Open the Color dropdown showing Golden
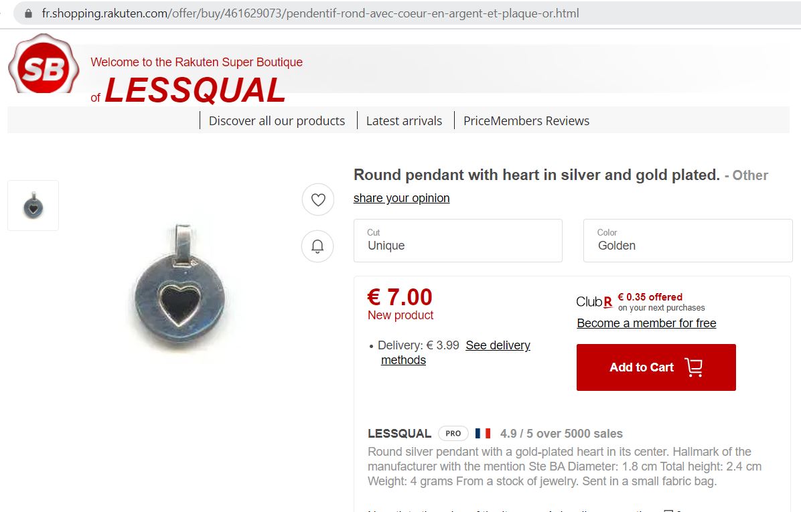The image size is (801, 512). tap(688, 240)
